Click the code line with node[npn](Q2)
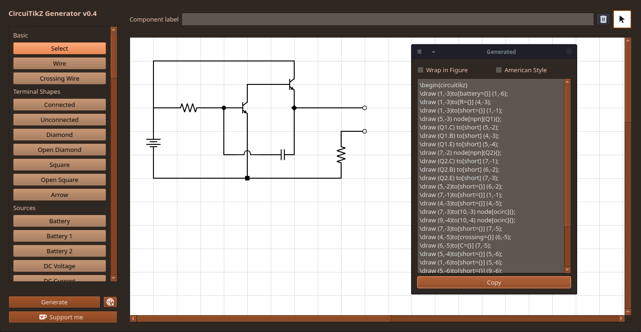Viewport: 641px width, 332px height. tap(460, 152)
